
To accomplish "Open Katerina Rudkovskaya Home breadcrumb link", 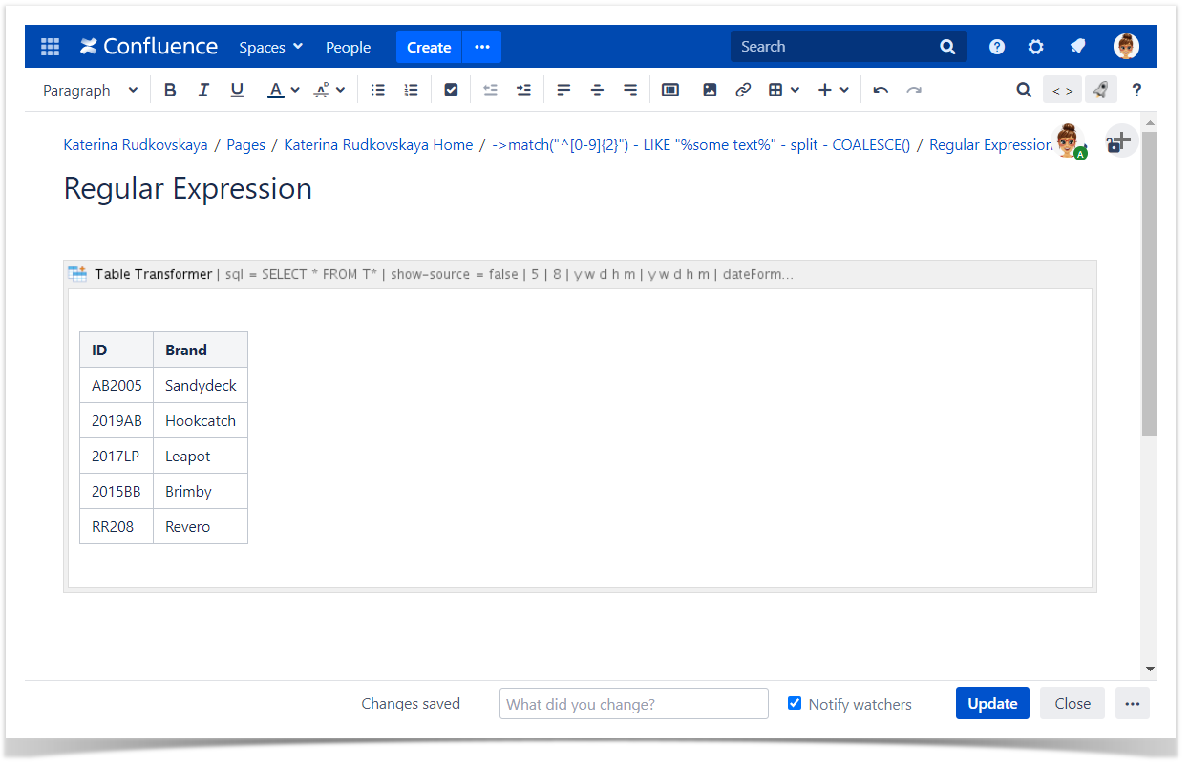I will pyautogui.click(x=378, y=145).
